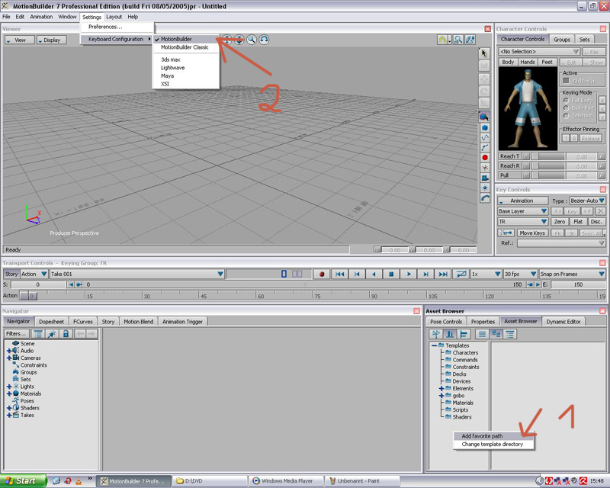Switch to the FCurves tab
Screen dimensions: 610x488
click(82, 322)
